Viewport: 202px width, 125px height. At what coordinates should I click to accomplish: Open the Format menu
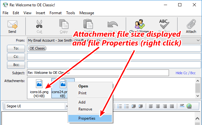(56, 13)
